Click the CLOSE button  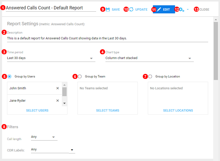204,9
